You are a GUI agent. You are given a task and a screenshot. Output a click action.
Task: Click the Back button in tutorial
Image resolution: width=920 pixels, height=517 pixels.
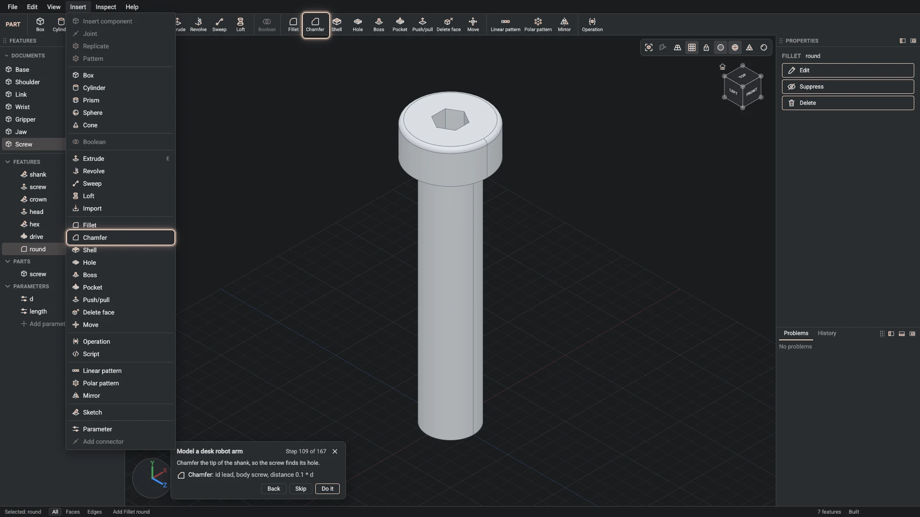(274, 489)
